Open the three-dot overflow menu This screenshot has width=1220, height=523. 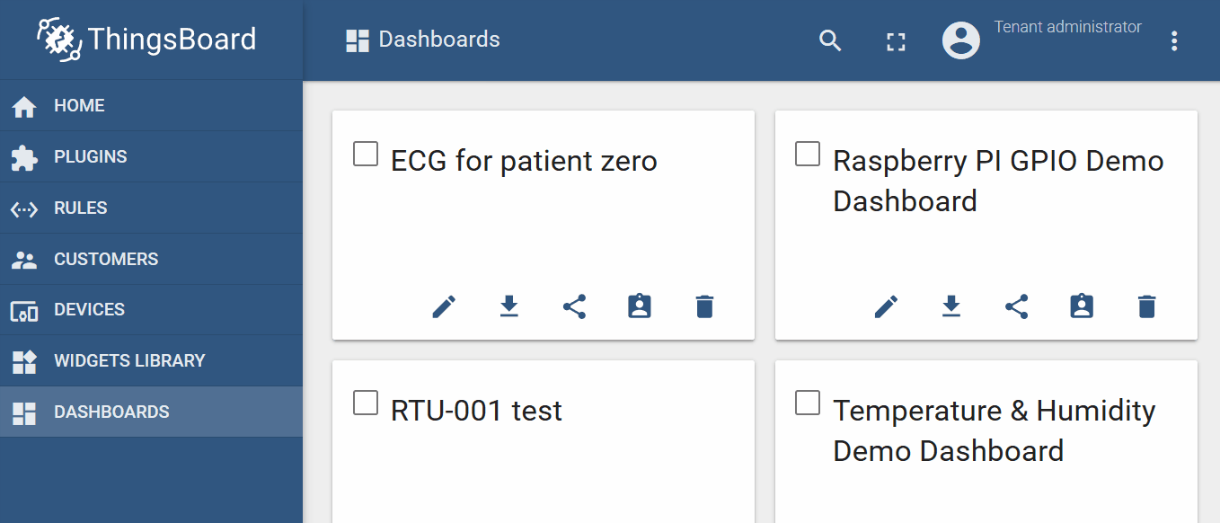tap(1174, 40)
